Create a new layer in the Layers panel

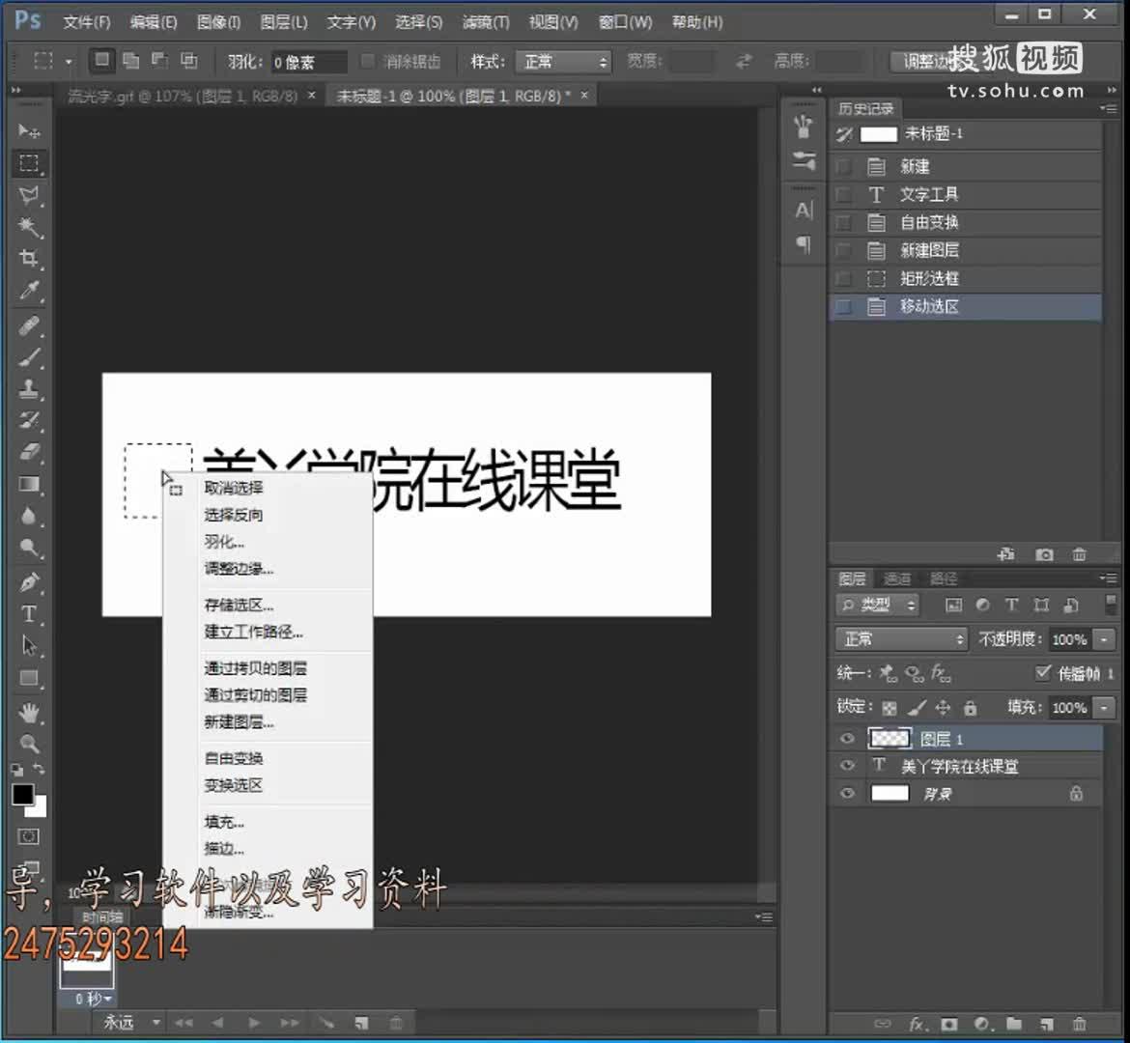(x=1047, y=1025)
